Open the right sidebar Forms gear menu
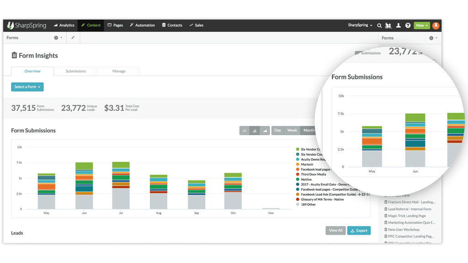Image resolution: width=468 pixels, height=263 pixels. [x=433, y=38]
